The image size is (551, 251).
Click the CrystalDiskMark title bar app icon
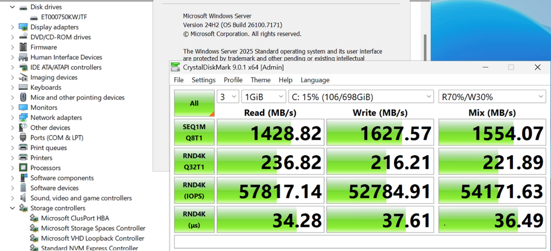pos(175,67)
